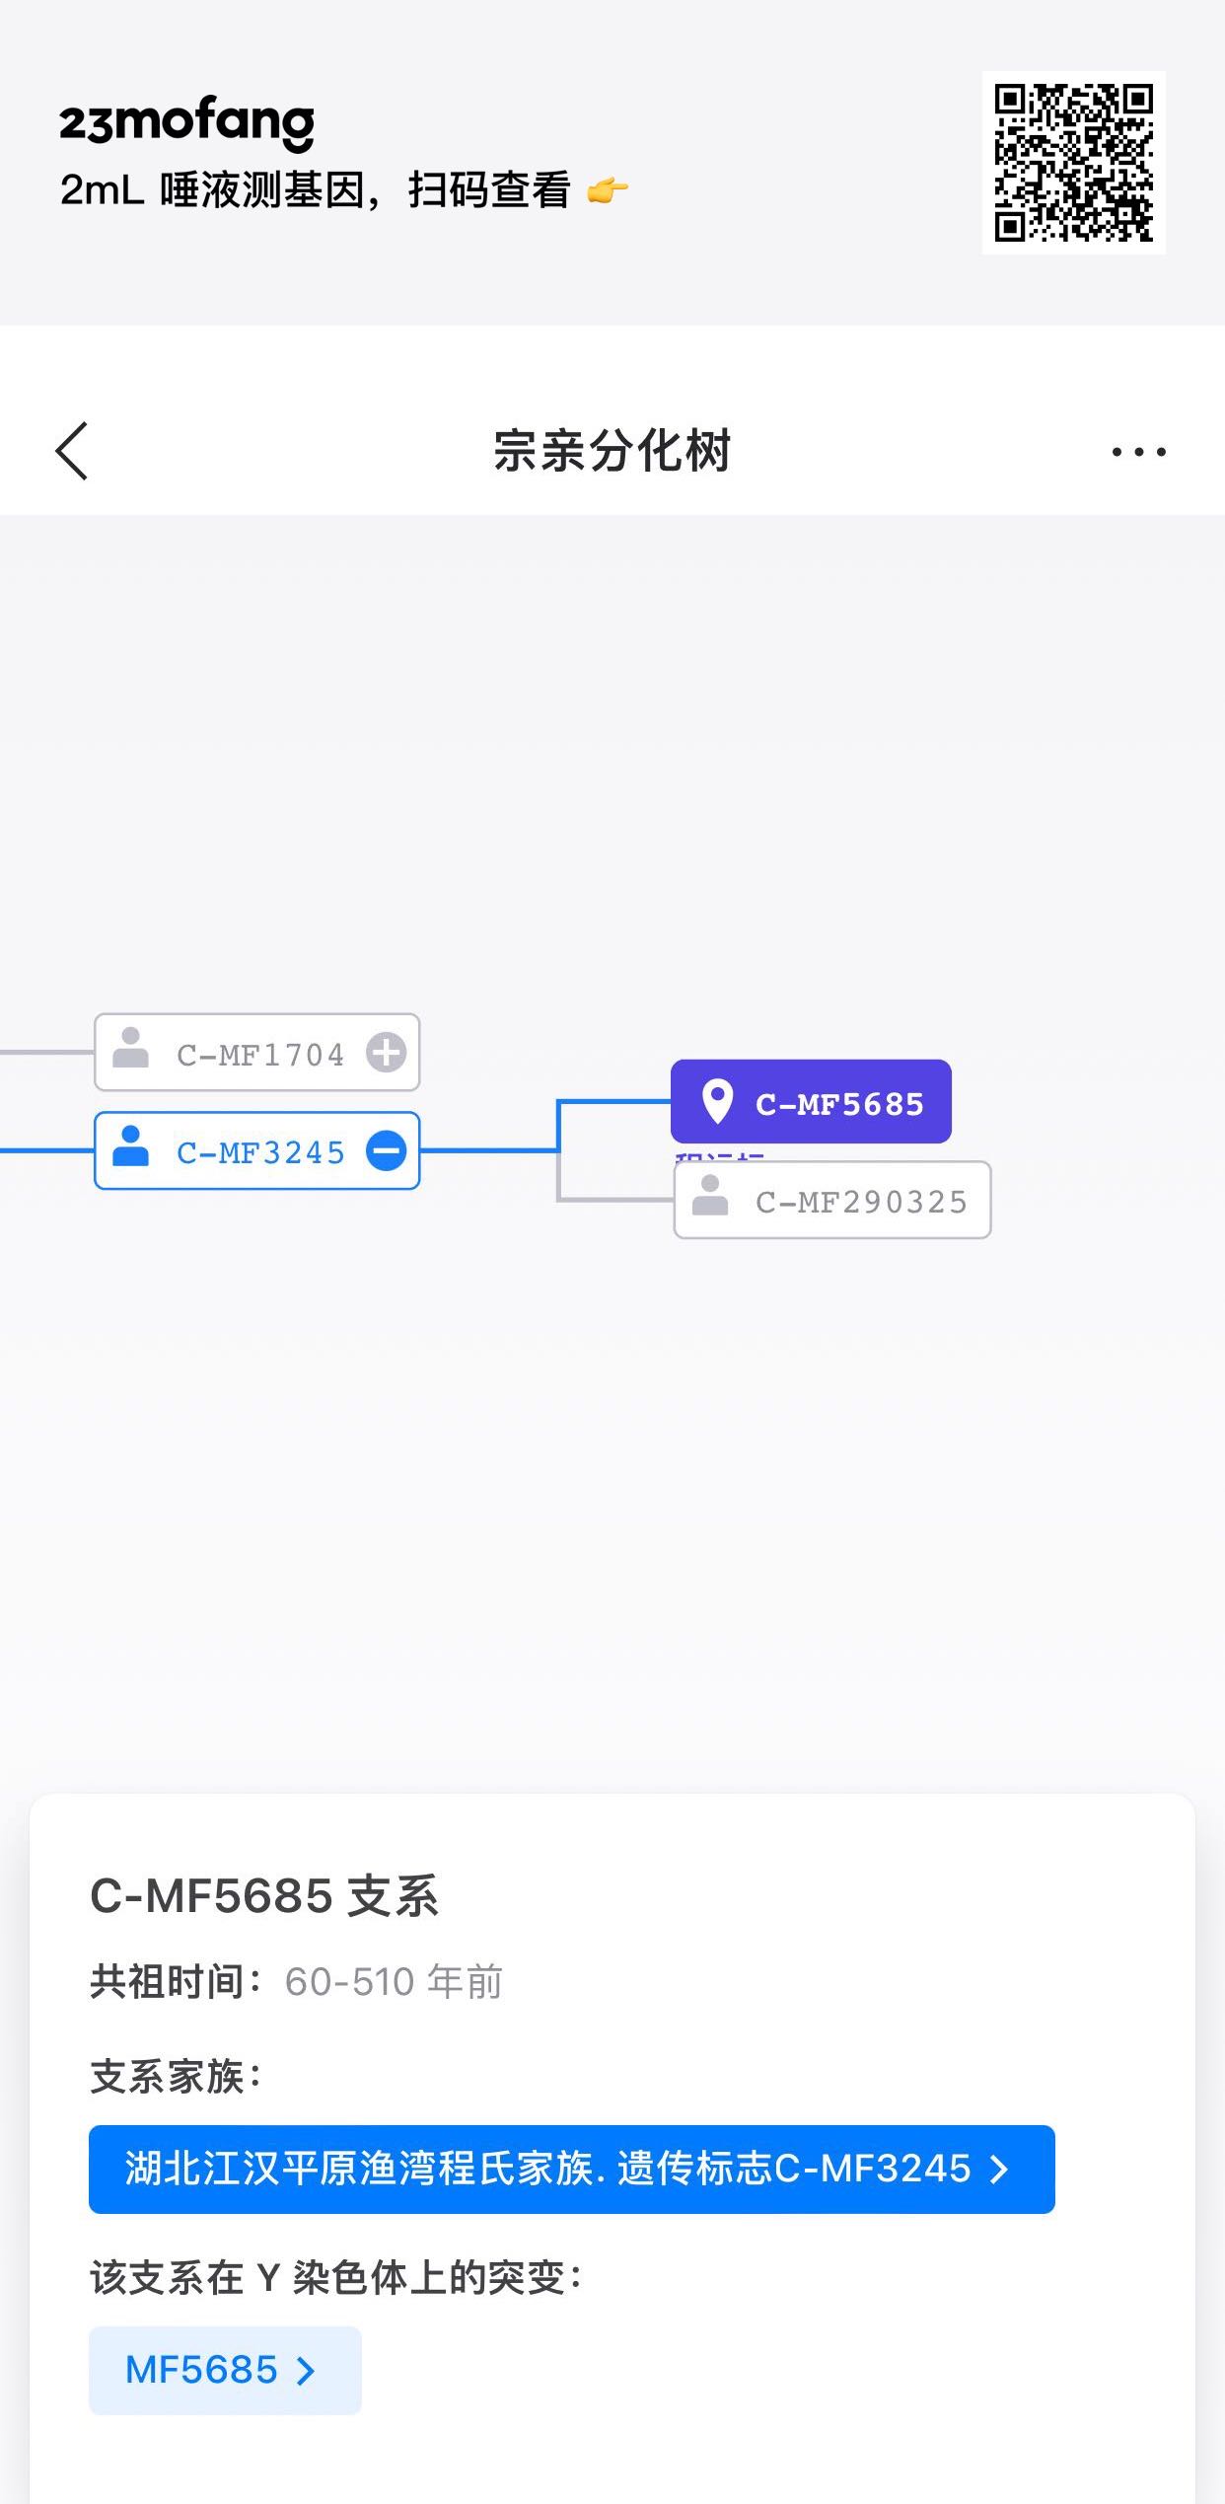The height and width of the screenshot is (2504, 1225).
Task: Click the person icon in C-MF290325 node
Action: click(x=710, y=1197)
